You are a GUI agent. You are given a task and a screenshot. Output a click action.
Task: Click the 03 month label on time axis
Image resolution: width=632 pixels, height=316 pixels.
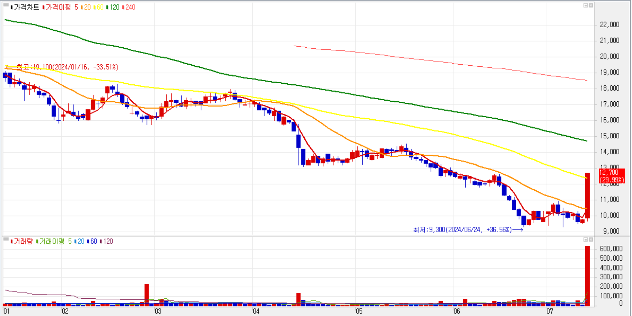[158, 311]
